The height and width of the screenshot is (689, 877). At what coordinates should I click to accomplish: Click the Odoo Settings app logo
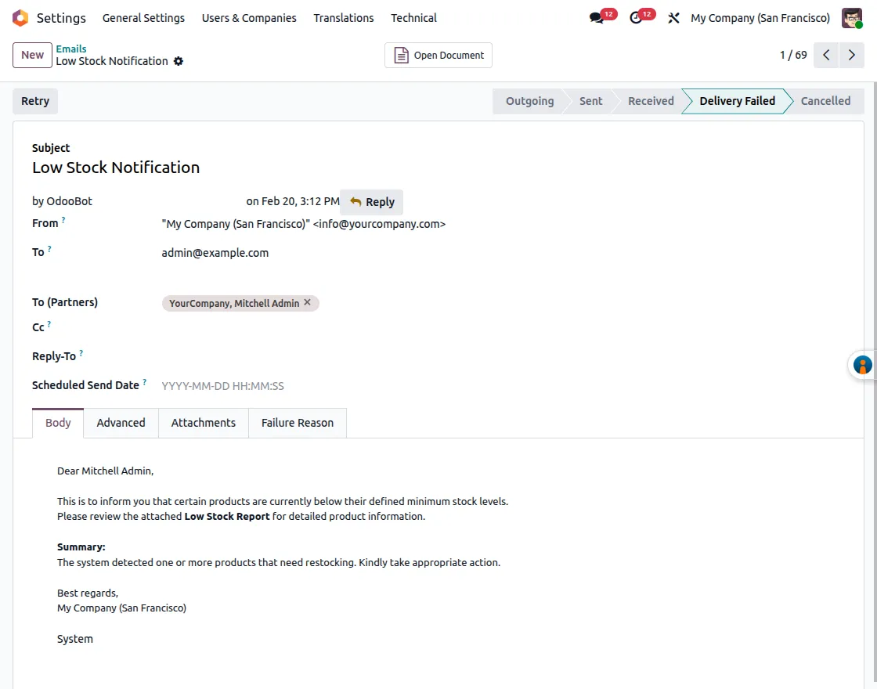coord(20,17)
